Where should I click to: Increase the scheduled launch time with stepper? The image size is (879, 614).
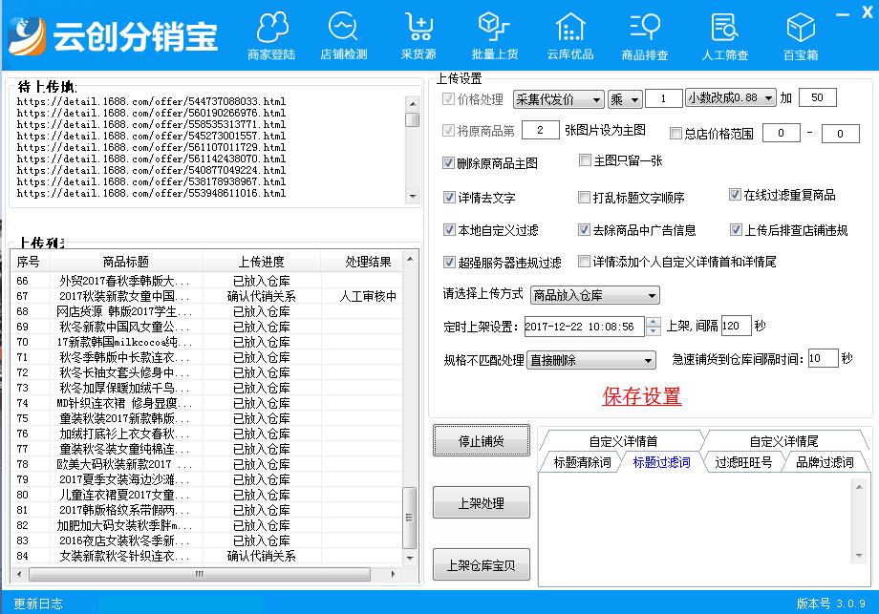[652, 321]
